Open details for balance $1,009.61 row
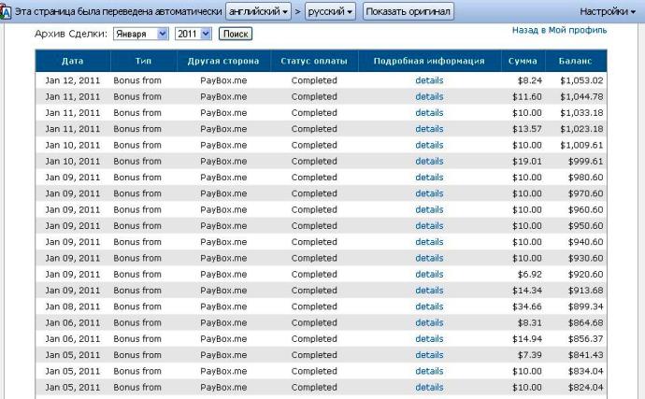Screen dimensions: 645x399 (x=429, y=145)
